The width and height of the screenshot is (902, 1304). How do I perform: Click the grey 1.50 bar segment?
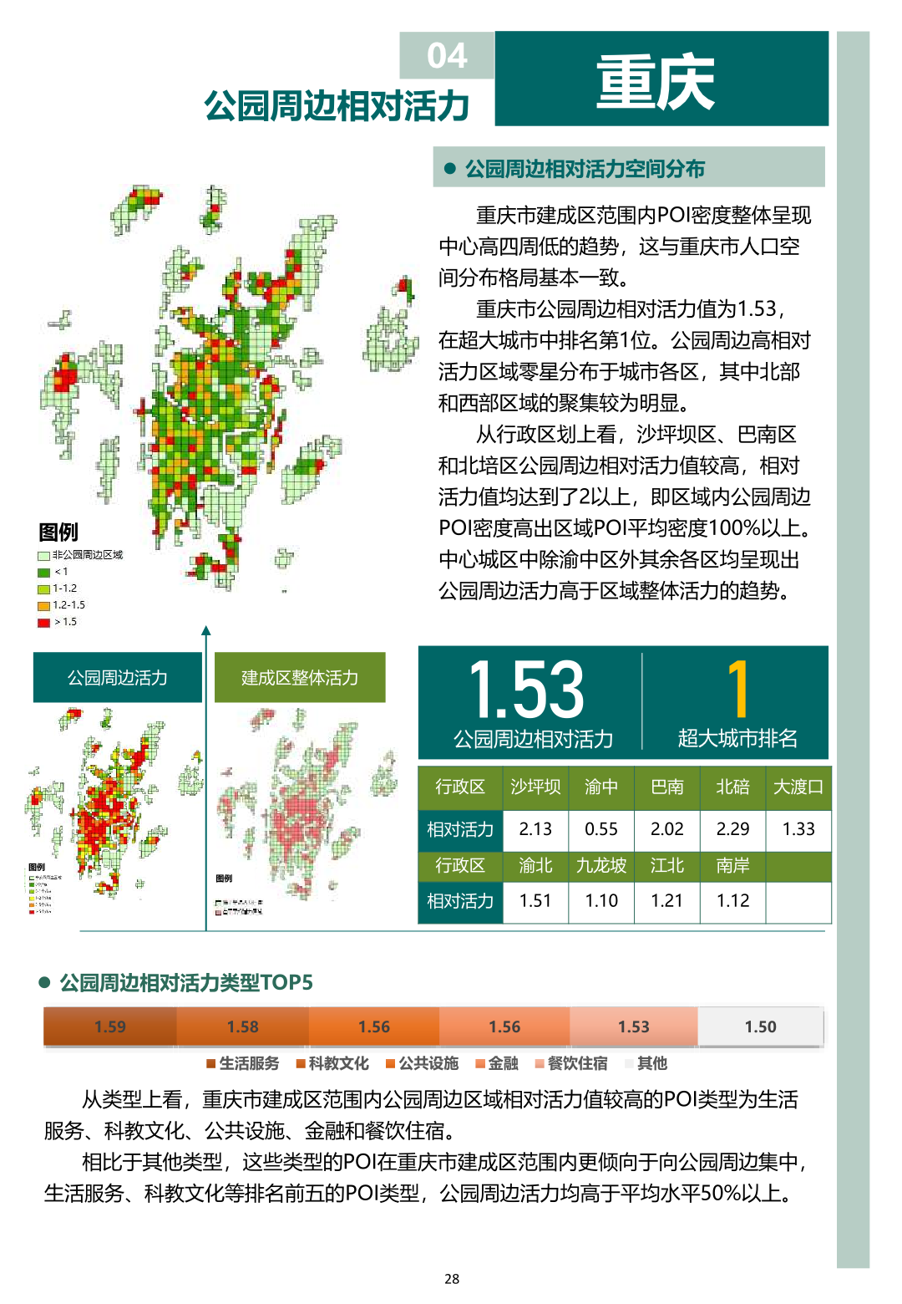760,1027
